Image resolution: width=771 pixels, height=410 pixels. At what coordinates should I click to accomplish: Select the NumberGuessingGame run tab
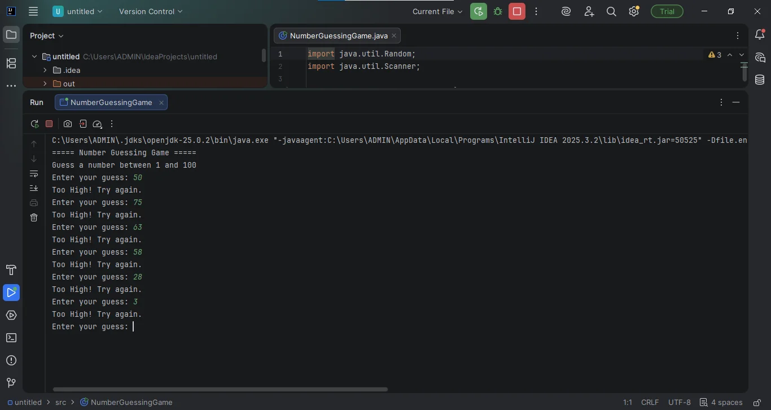click(112, 102)
